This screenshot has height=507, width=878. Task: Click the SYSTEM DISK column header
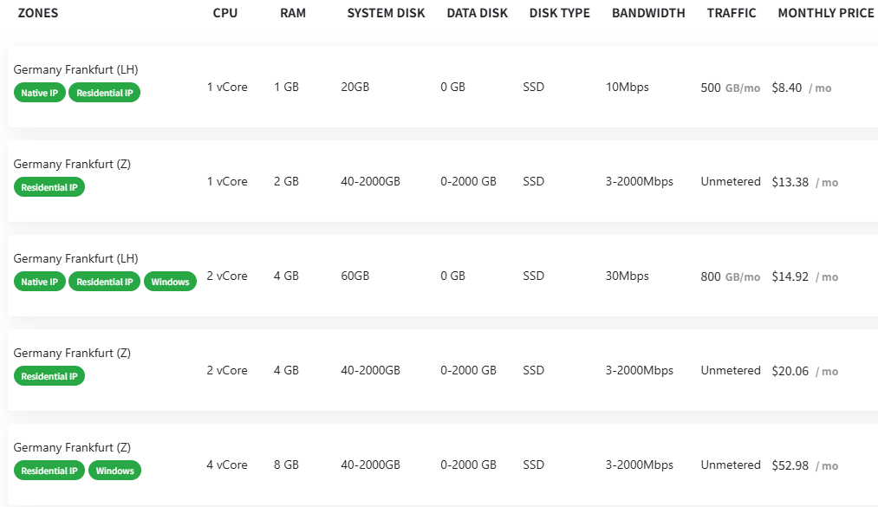coord(386,13)
